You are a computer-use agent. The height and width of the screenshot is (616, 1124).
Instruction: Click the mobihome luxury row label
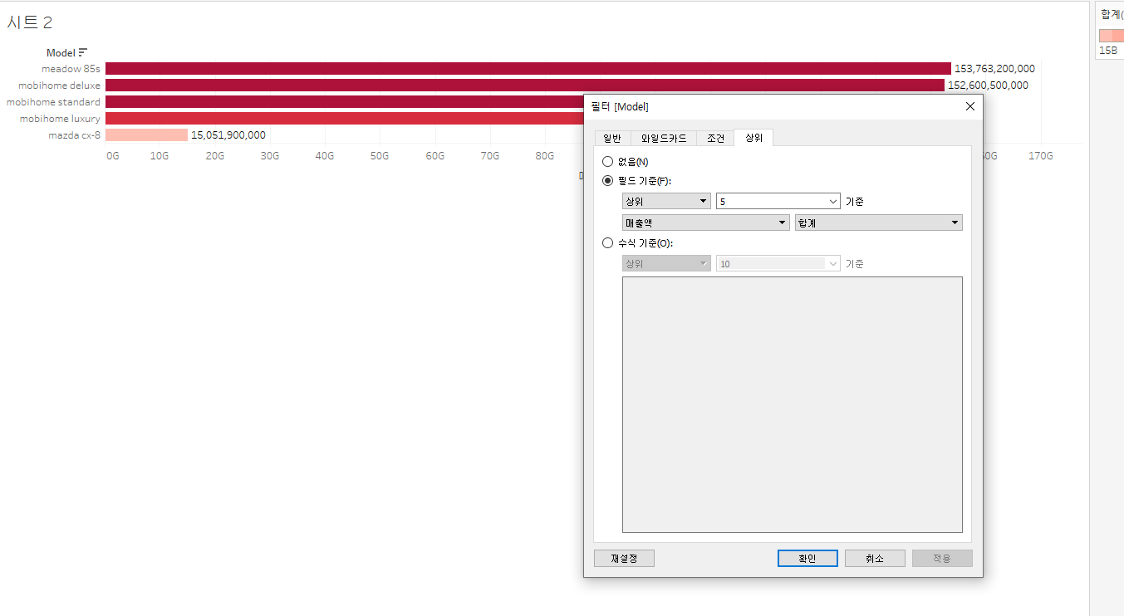click(x=60, y=119)
